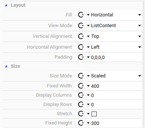
Task: Click the binding icon beside Stretch
Action: click(x=81, y=114)
